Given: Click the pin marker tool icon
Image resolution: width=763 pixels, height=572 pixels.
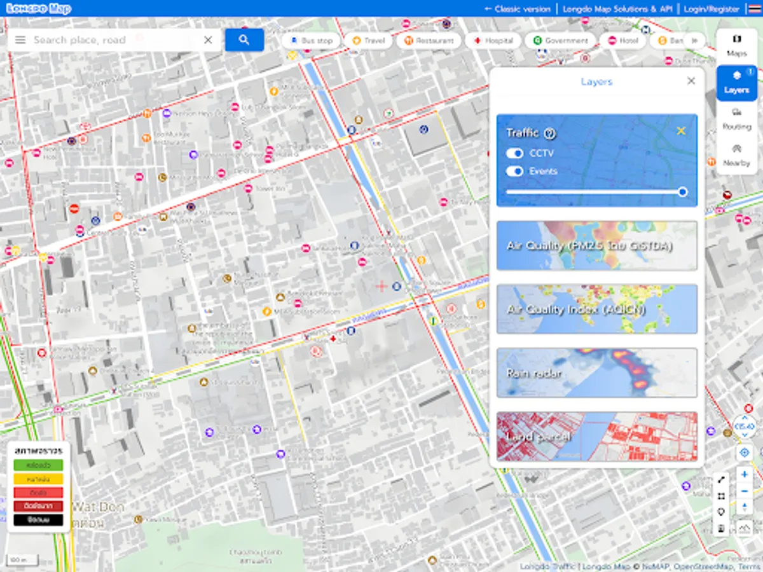Looking at the screenshot, I should click(721, 512).
